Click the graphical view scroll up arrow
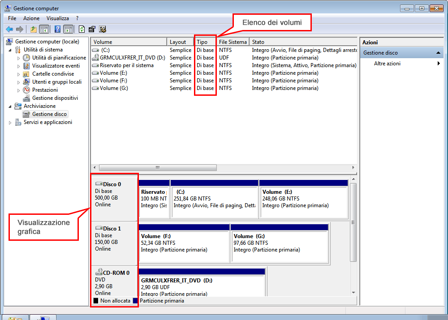448x320 pixels. (x=353, y=179)
